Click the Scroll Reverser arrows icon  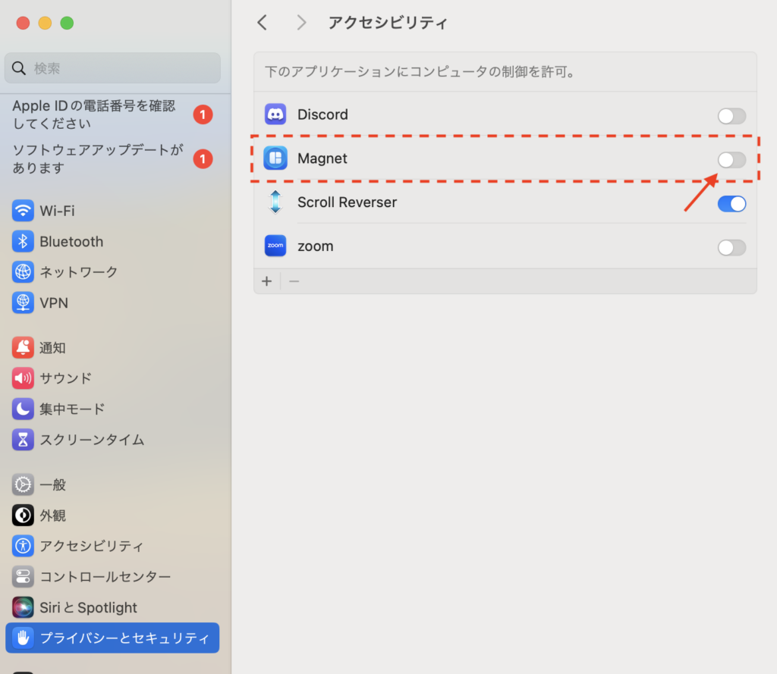pos(275,202)
